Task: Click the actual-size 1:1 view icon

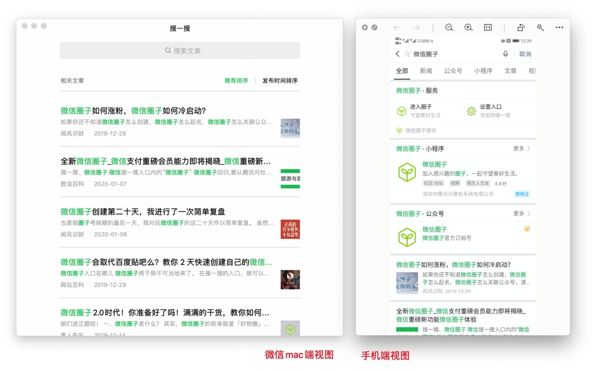Action: [488, 27]
